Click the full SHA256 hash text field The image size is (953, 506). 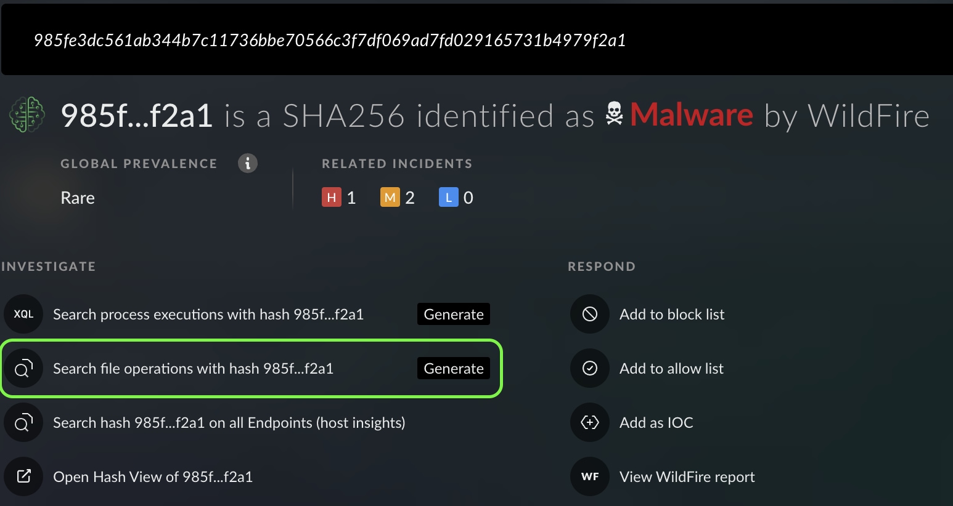point(330,41)
